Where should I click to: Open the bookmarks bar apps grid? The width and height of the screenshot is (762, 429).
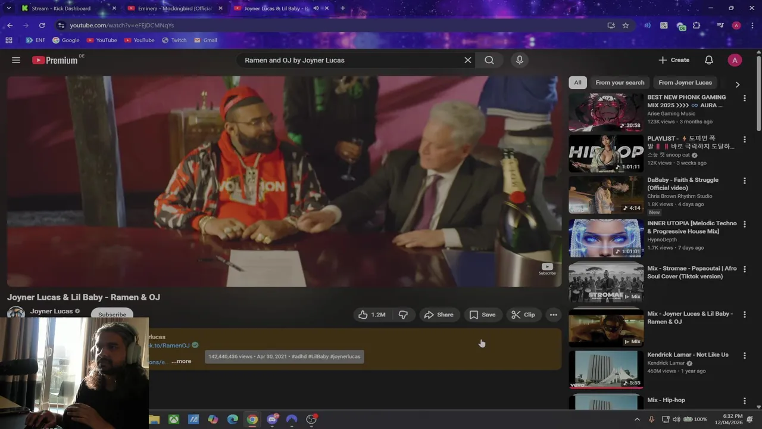click(9, 41)
